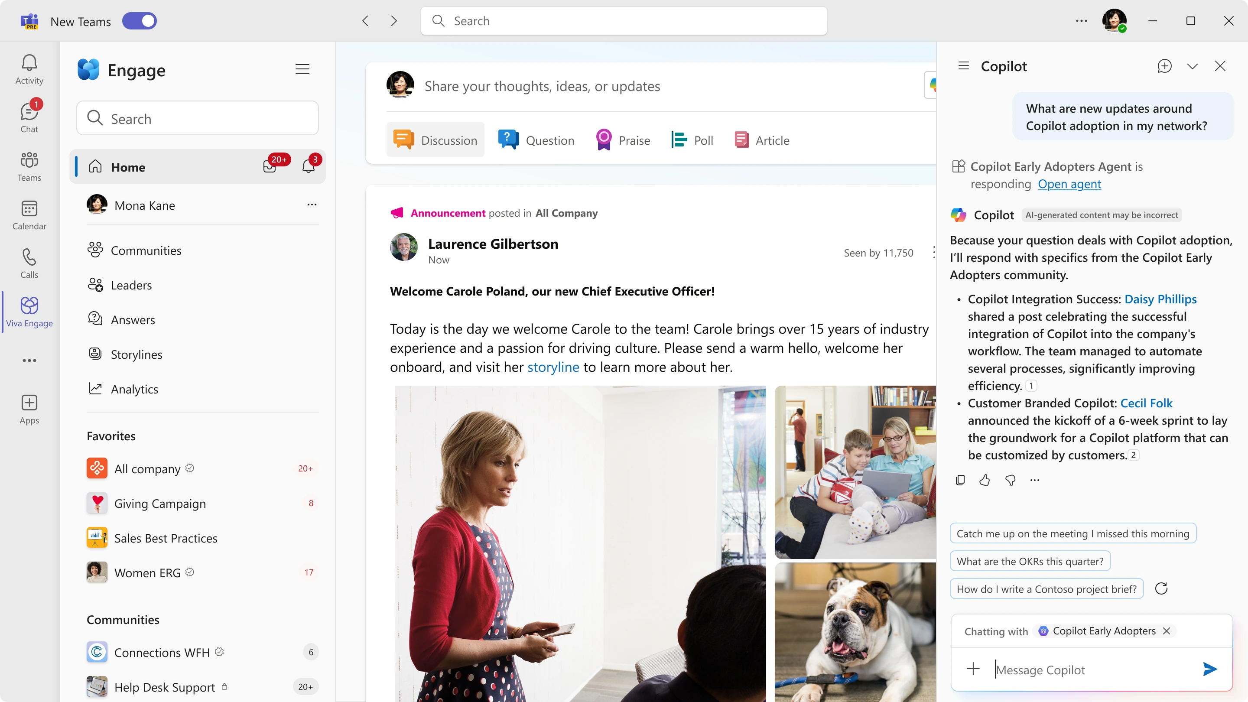Close the Copilot pane
Screen dimensions: 1248x702
tap(1220, 66)
